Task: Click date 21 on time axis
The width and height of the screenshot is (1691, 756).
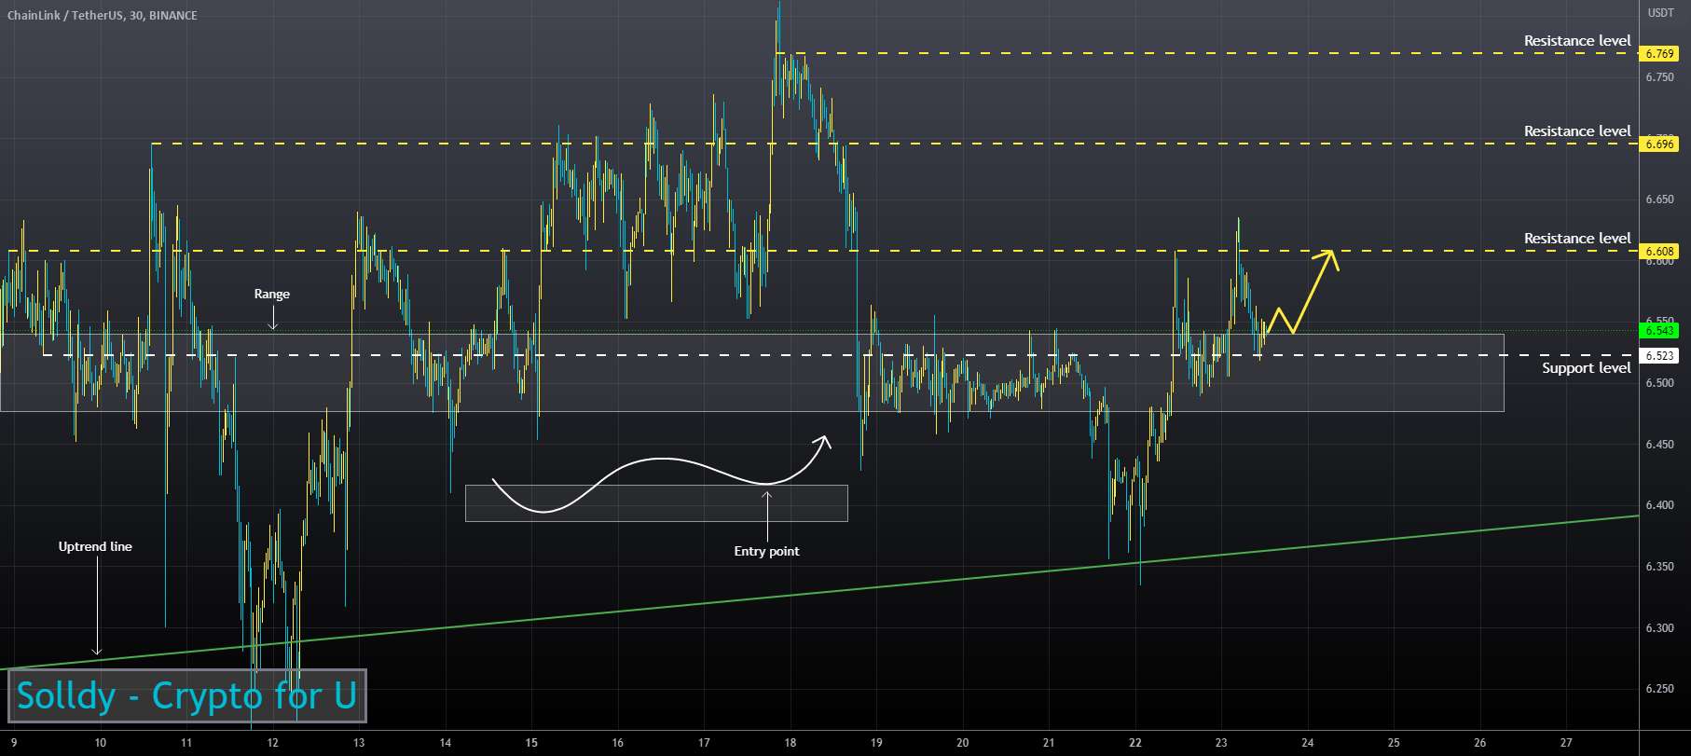Action: 1049,743
